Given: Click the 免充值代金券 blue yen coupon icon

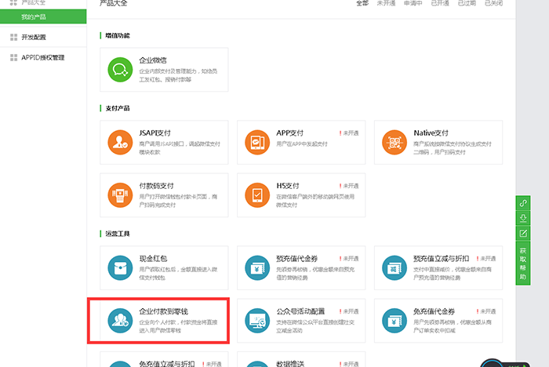Looking at the screenshot, I should tap(394, 321).
